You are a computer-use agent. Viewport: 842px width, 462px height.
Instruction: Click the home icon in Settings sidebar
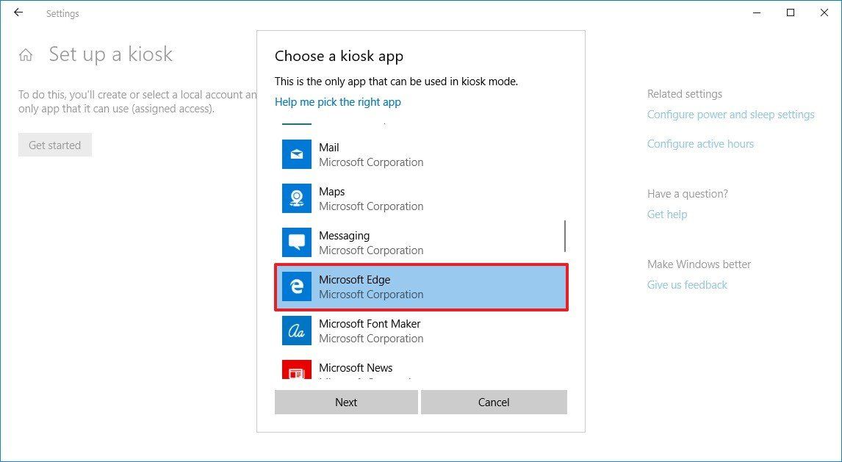[26, 54]
